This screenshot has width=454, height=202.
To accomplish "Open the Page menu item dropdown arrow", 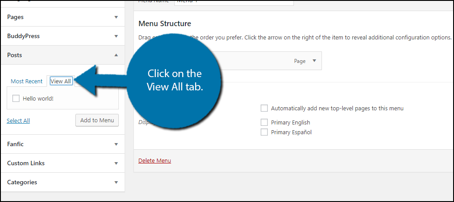I will pyautogui.click(x=314, y=61).
